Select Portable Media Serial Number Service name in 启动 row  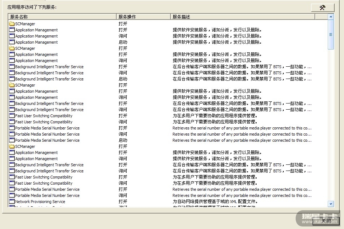47,140
